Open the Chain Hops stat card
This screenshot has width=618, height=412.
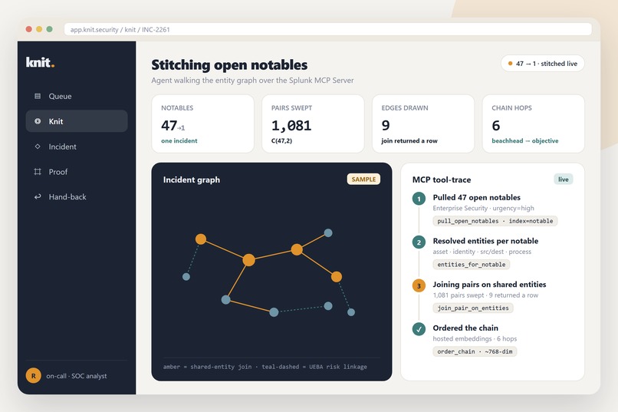point(533,124)
